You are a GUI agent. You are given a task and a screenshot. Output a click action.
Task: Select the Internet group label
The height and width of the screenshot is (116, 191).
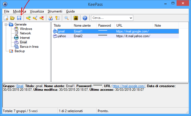point(25,38)
